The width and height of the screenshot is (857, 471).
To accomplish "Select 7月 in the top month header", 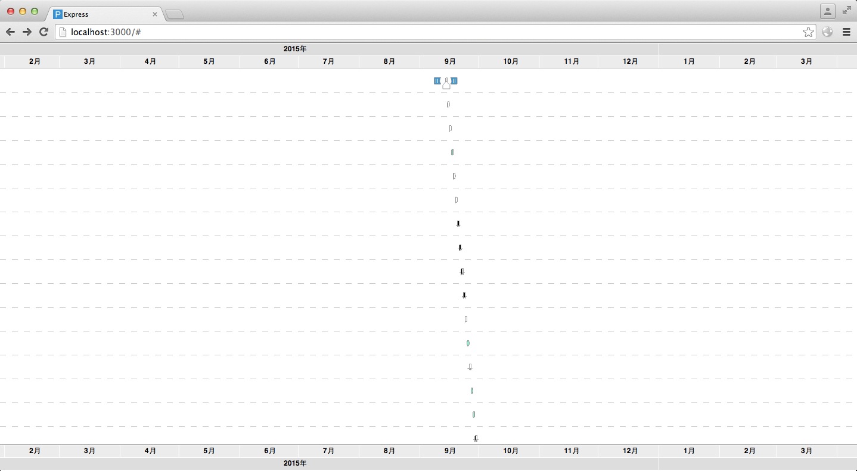I will pyautogui.click(x=328, y=61).
